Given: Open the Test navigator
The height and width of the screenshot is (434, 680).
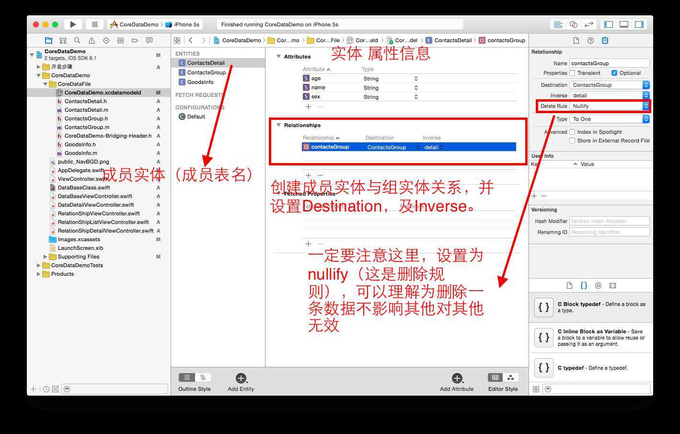Looking at the screenshot, I should pos(106,40).
